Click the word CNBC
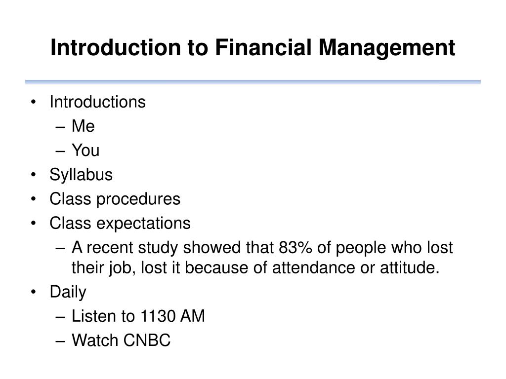Viewport: 506px width, 379px height. [x=147, y=341]
